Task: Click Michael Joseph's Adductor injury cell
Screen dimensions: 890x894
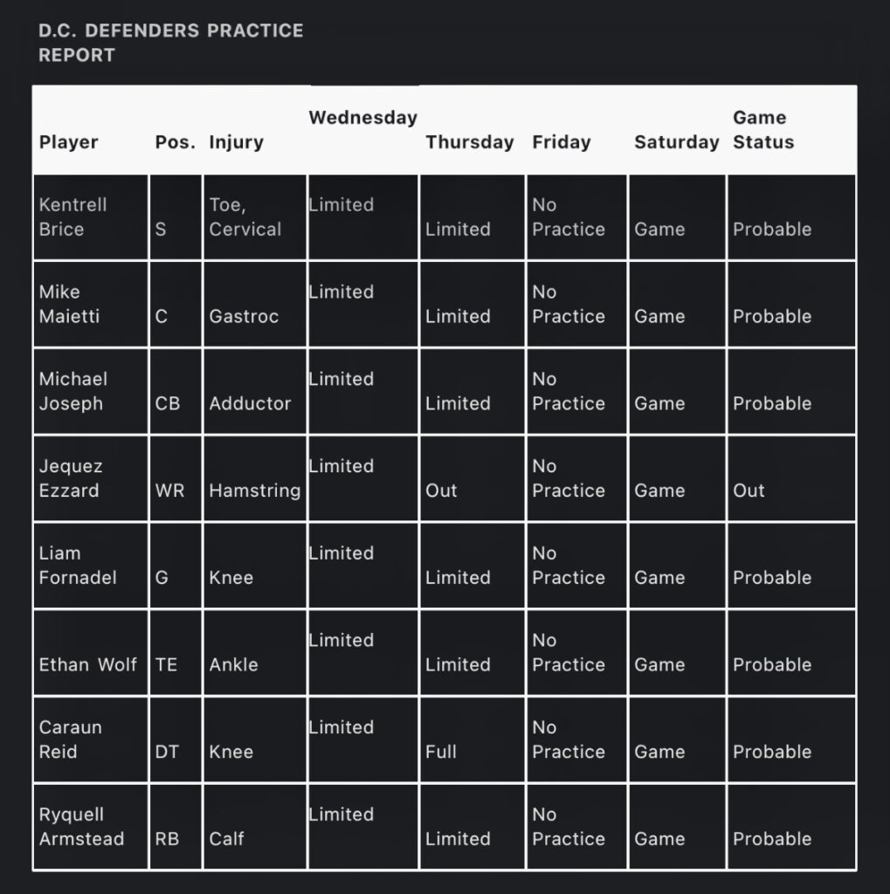Action: 250,403
